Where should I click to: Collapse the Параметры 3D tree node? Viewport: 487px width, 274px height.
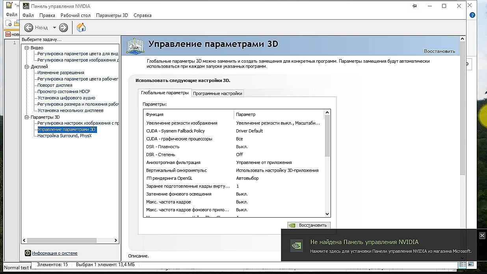pos(27,117)
